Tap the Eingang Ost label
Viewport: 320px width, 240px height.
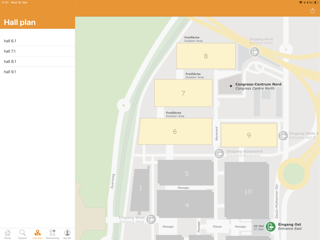289,224
